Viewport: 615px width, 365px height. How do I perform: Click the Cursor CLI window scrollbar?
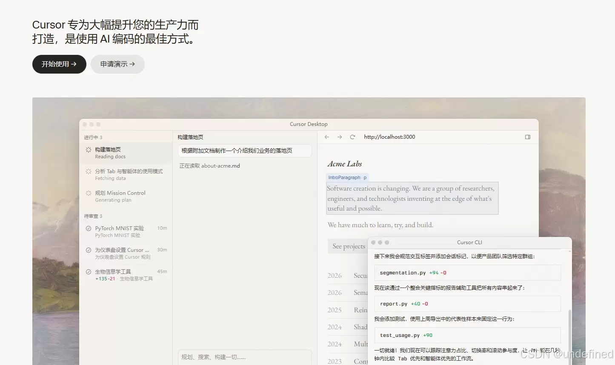point(570,336)
